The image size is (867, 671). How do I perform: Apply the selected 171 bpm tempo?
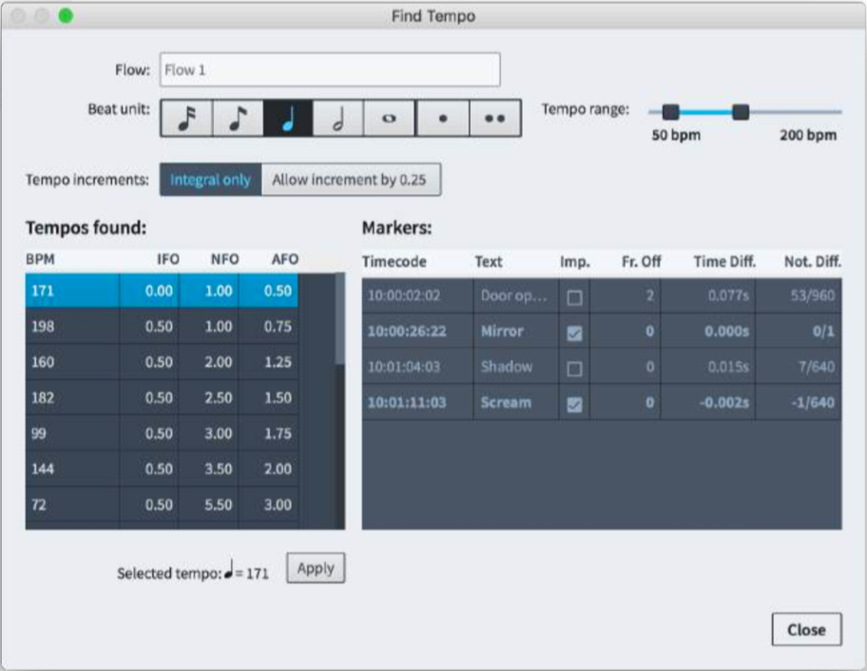pyautogui.click(x=315, y=567)
